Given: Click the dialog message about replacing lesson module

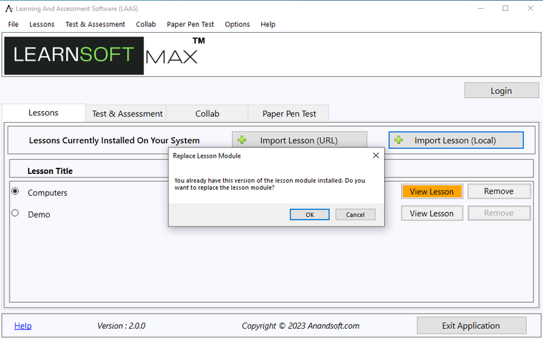Looking at the screenshot, I should click(269, 184).
